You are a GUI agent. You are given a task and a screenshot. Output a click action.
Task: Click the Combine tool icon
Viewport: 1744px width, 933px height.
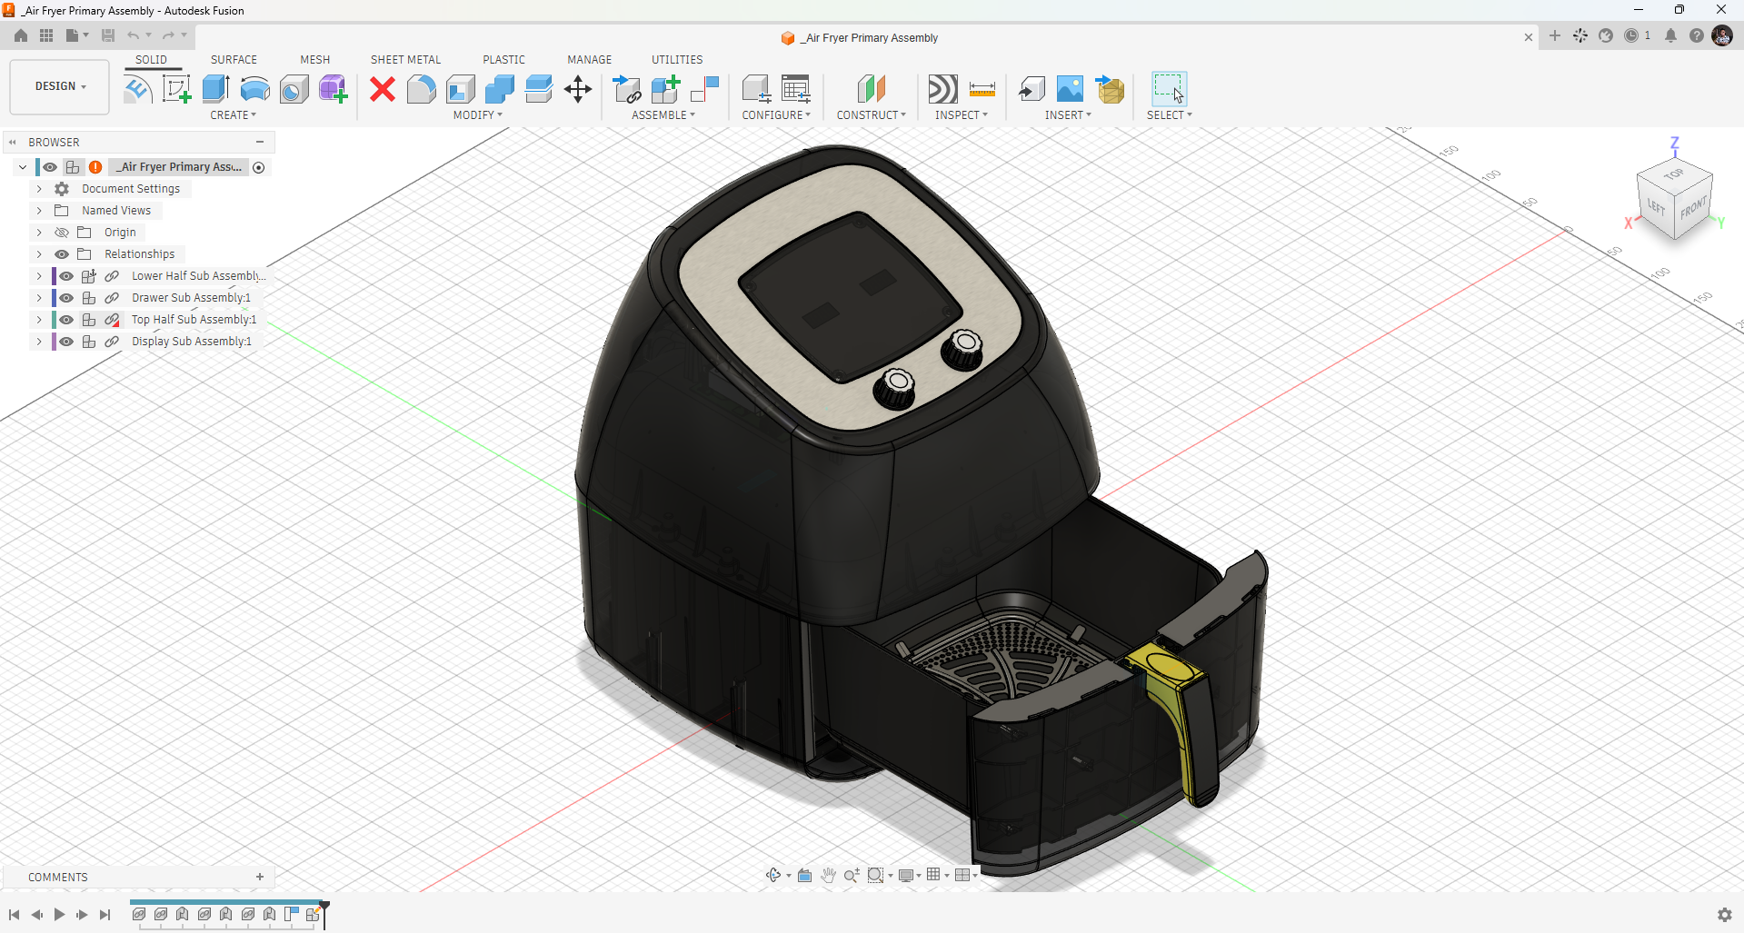[x=499, y=89]
